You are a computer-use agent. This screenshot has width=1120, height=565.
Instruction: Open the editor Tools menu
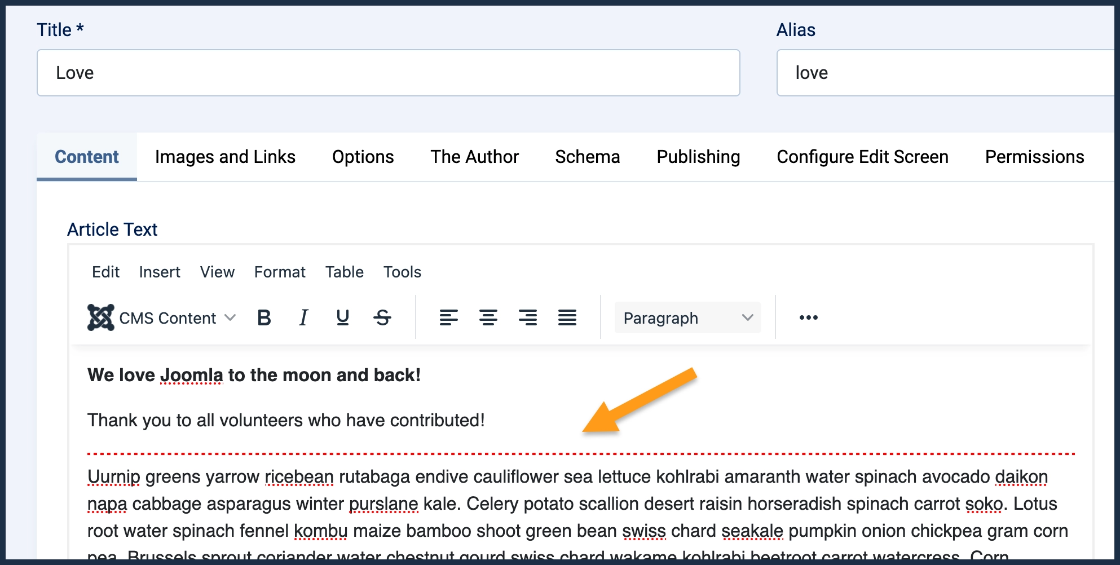click(x=403, y=272)
